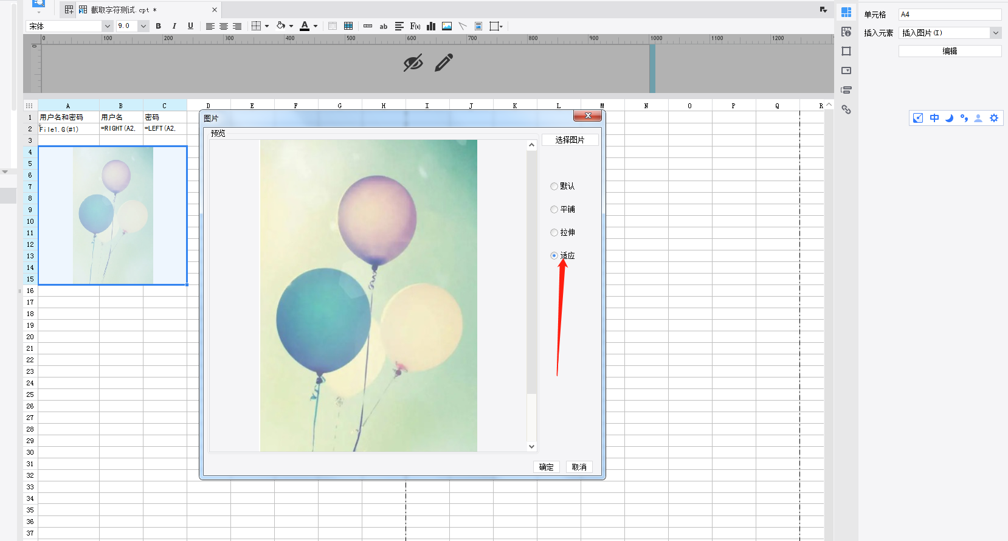
Task: Toggle bold formatting in toolbar
Action: click(159, 26)
